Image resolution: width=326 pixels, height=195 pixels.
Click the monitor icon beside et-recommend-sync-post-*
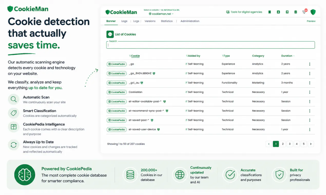coord(167,111)
